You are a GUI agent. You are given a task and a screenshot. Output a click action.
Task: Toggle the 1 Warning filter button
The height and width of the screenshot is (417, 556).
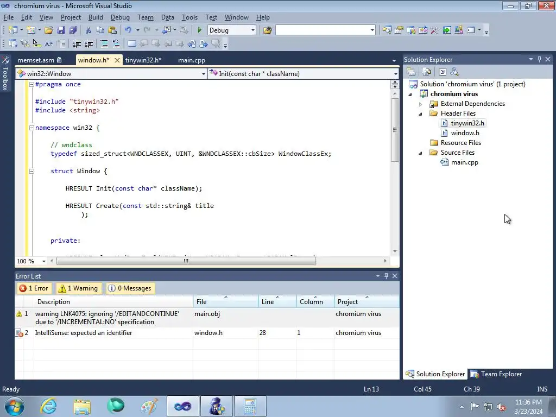[78, 288]
